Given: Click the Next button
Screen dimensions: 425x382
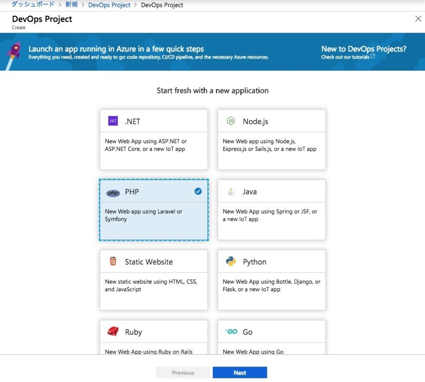Looking at the screenshot, I should (240, 373).
